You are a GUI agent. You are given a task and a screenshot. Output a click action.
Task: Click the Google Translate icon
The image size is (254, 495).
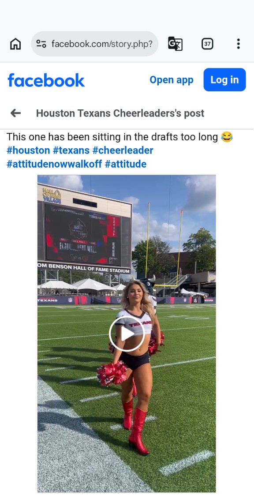(x=175, y=44)
